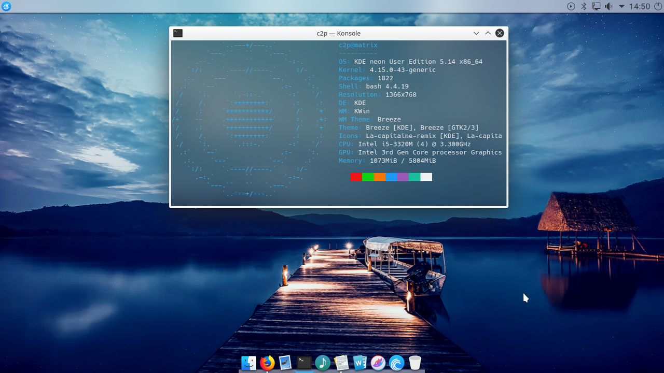Maximize the Konsole window

(x=488, y=33)
